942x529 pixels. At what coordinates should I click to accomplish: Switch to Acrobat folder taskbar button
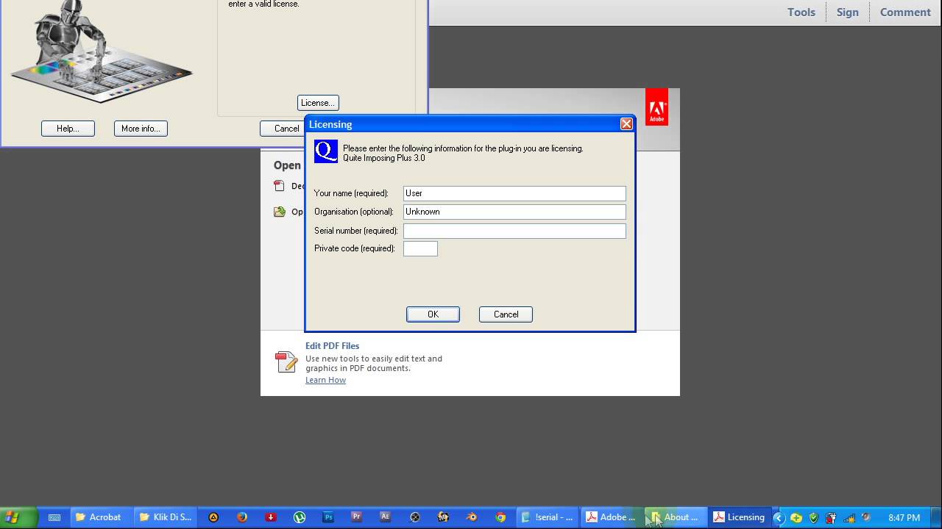tap(102, 517)
